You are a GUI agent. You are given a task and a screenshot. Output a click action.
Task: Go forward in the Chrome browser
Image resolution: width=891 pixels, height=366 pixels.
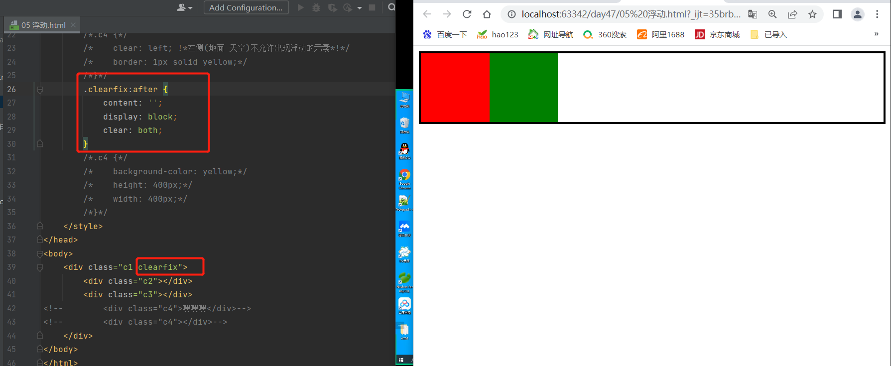click(447, 14)
